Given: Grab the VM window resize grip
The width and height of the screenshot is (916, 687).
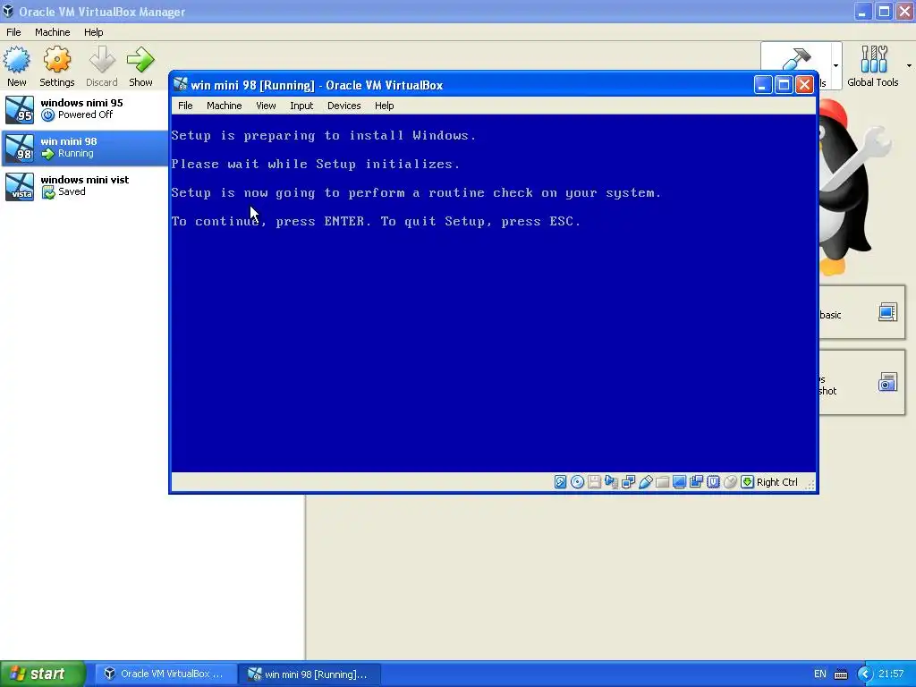Looking at the screenshot, I should (x=810, y=484).
